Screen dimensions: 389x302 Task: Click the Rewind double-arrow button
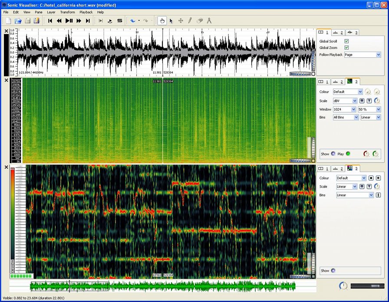click(59, 21)
